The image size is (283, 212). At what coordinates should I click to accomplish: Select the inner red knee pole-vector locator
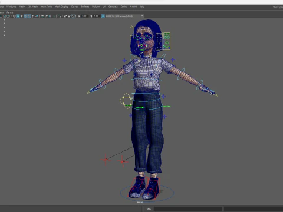click(x=123, y=161)
